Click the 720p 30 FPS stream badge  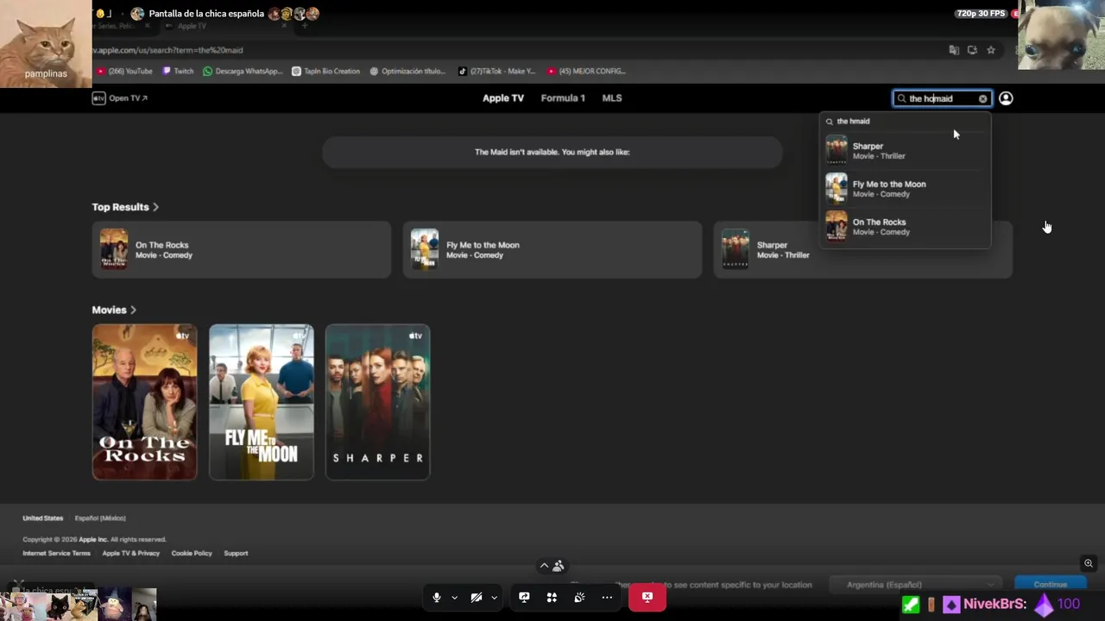[981, 14]
